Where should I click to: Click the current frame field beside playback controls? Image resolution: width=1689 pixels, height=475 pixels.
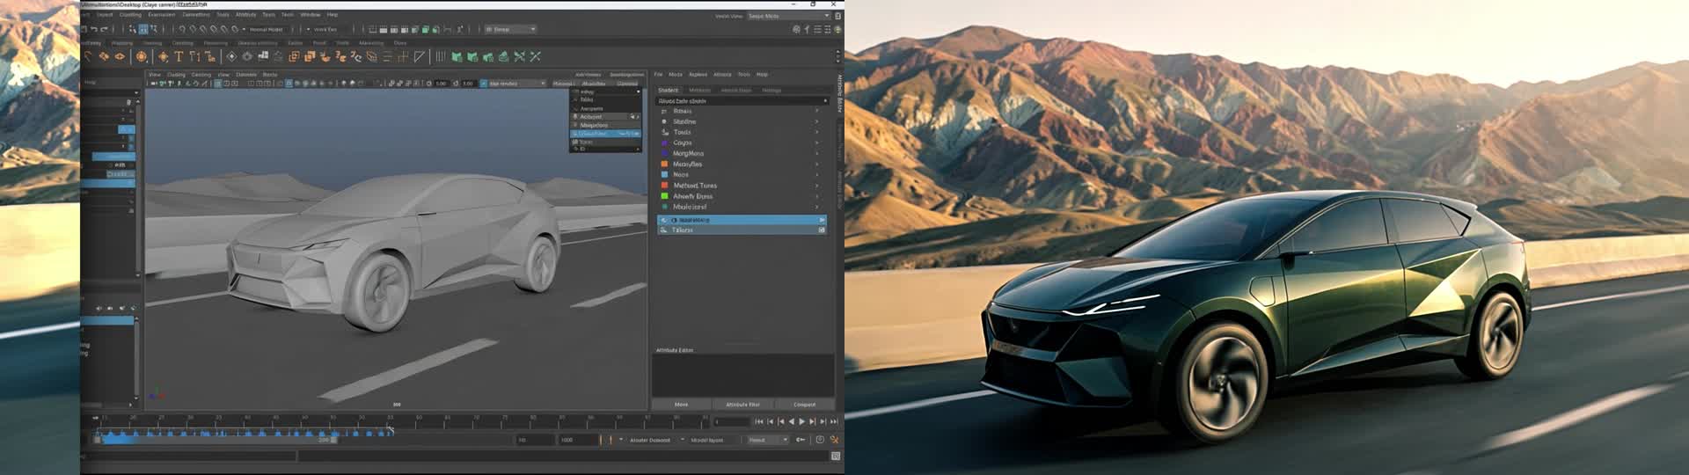[x=731, y=421]
